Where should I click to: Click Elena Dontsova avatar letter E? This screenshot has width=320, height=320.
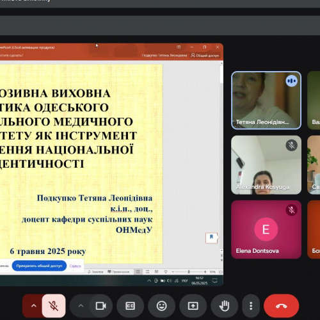(266, 229)
